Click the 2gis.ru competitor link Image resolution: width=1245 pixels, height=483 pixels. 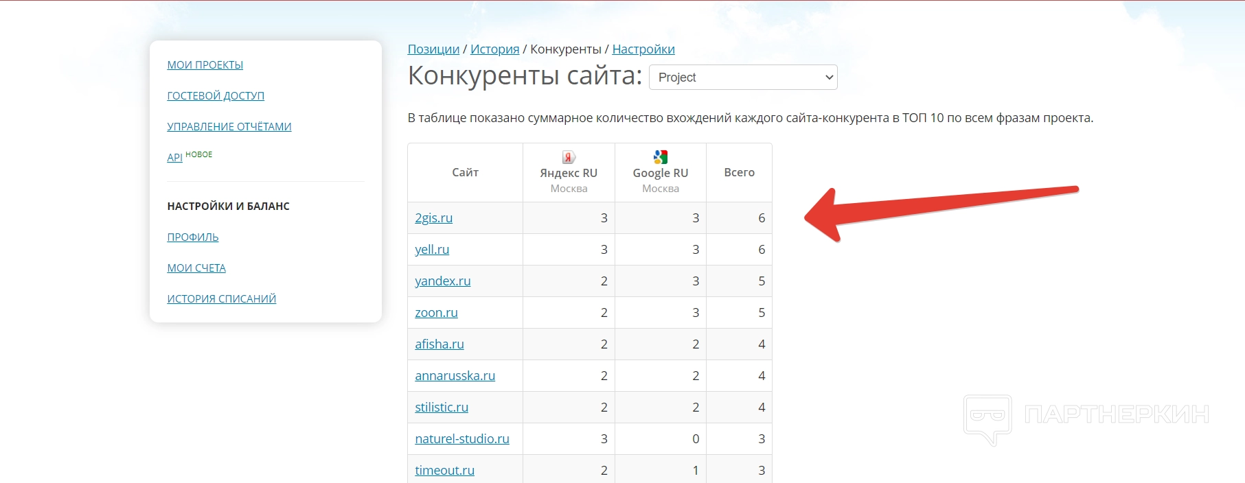433,218
